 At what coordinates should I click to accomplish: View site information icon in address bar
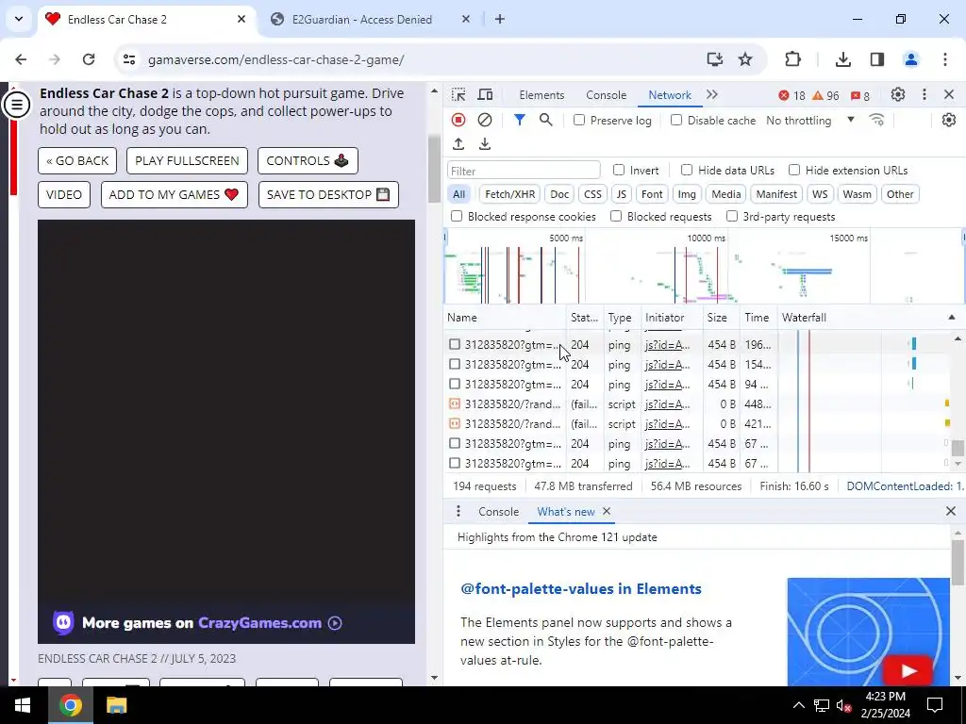(128, 59)
